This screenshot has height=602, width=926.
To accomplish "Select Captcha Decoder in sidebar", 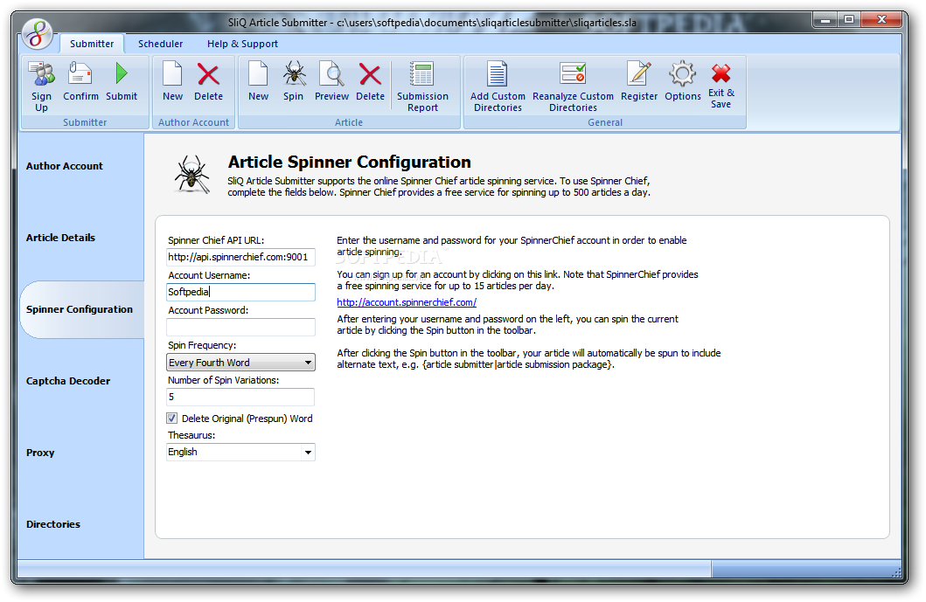I will 68,381.
